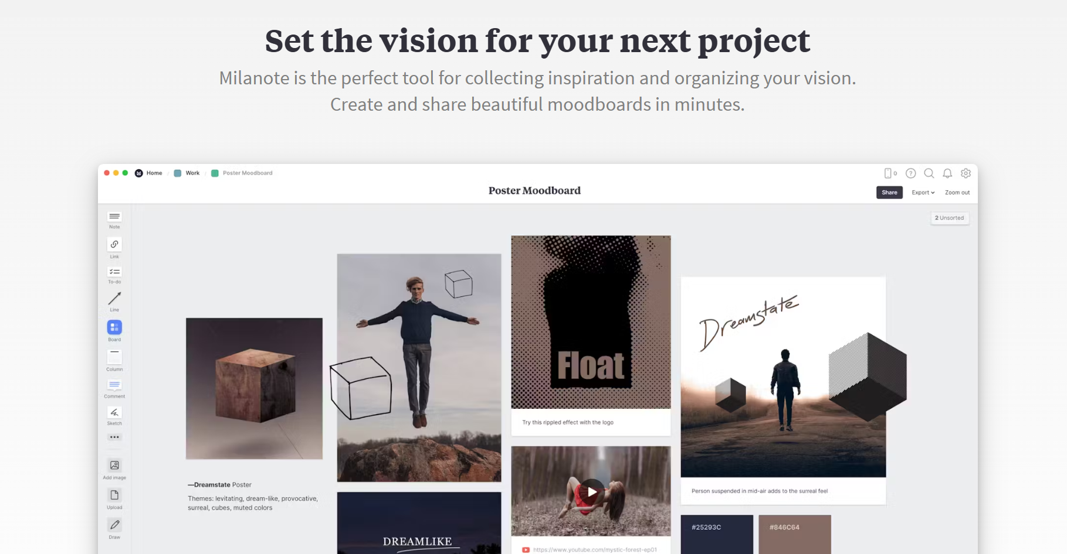Click the Poster Moodboard board color icon
This screenshot has height=554, width=1067.
(215, 173)
